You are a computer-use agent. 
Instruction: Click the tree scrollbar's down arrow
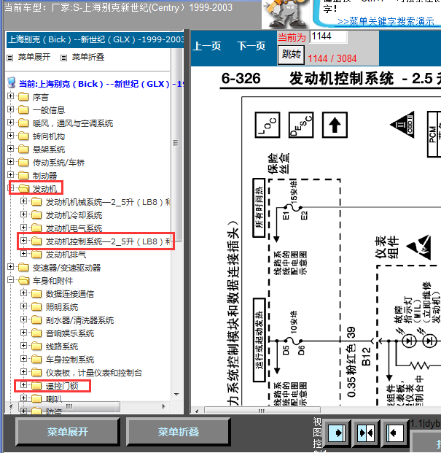click(176, 395)
